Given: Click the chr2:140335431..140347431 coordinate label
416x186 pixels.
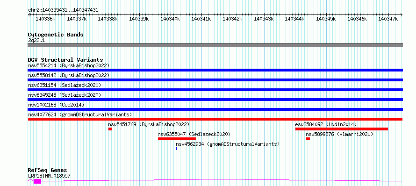Looking at the screenshot, I should (63, 10).
